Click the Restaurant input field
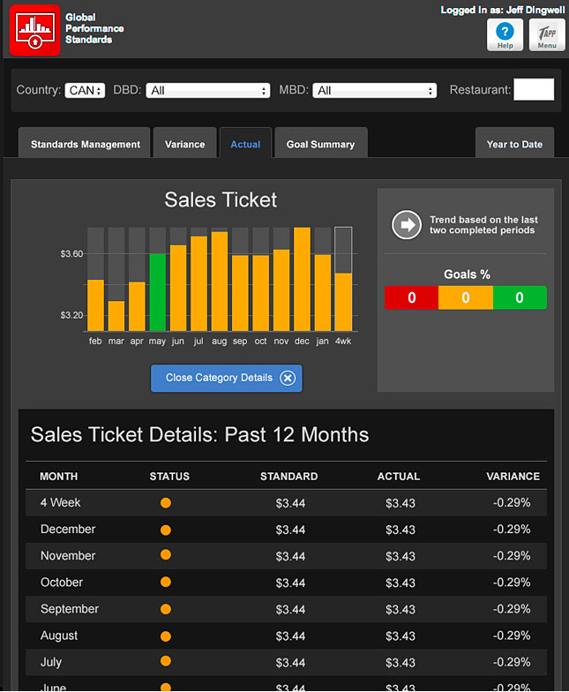Image resolution: width=569 pixels, height=692 pixels. pos(534,90)
